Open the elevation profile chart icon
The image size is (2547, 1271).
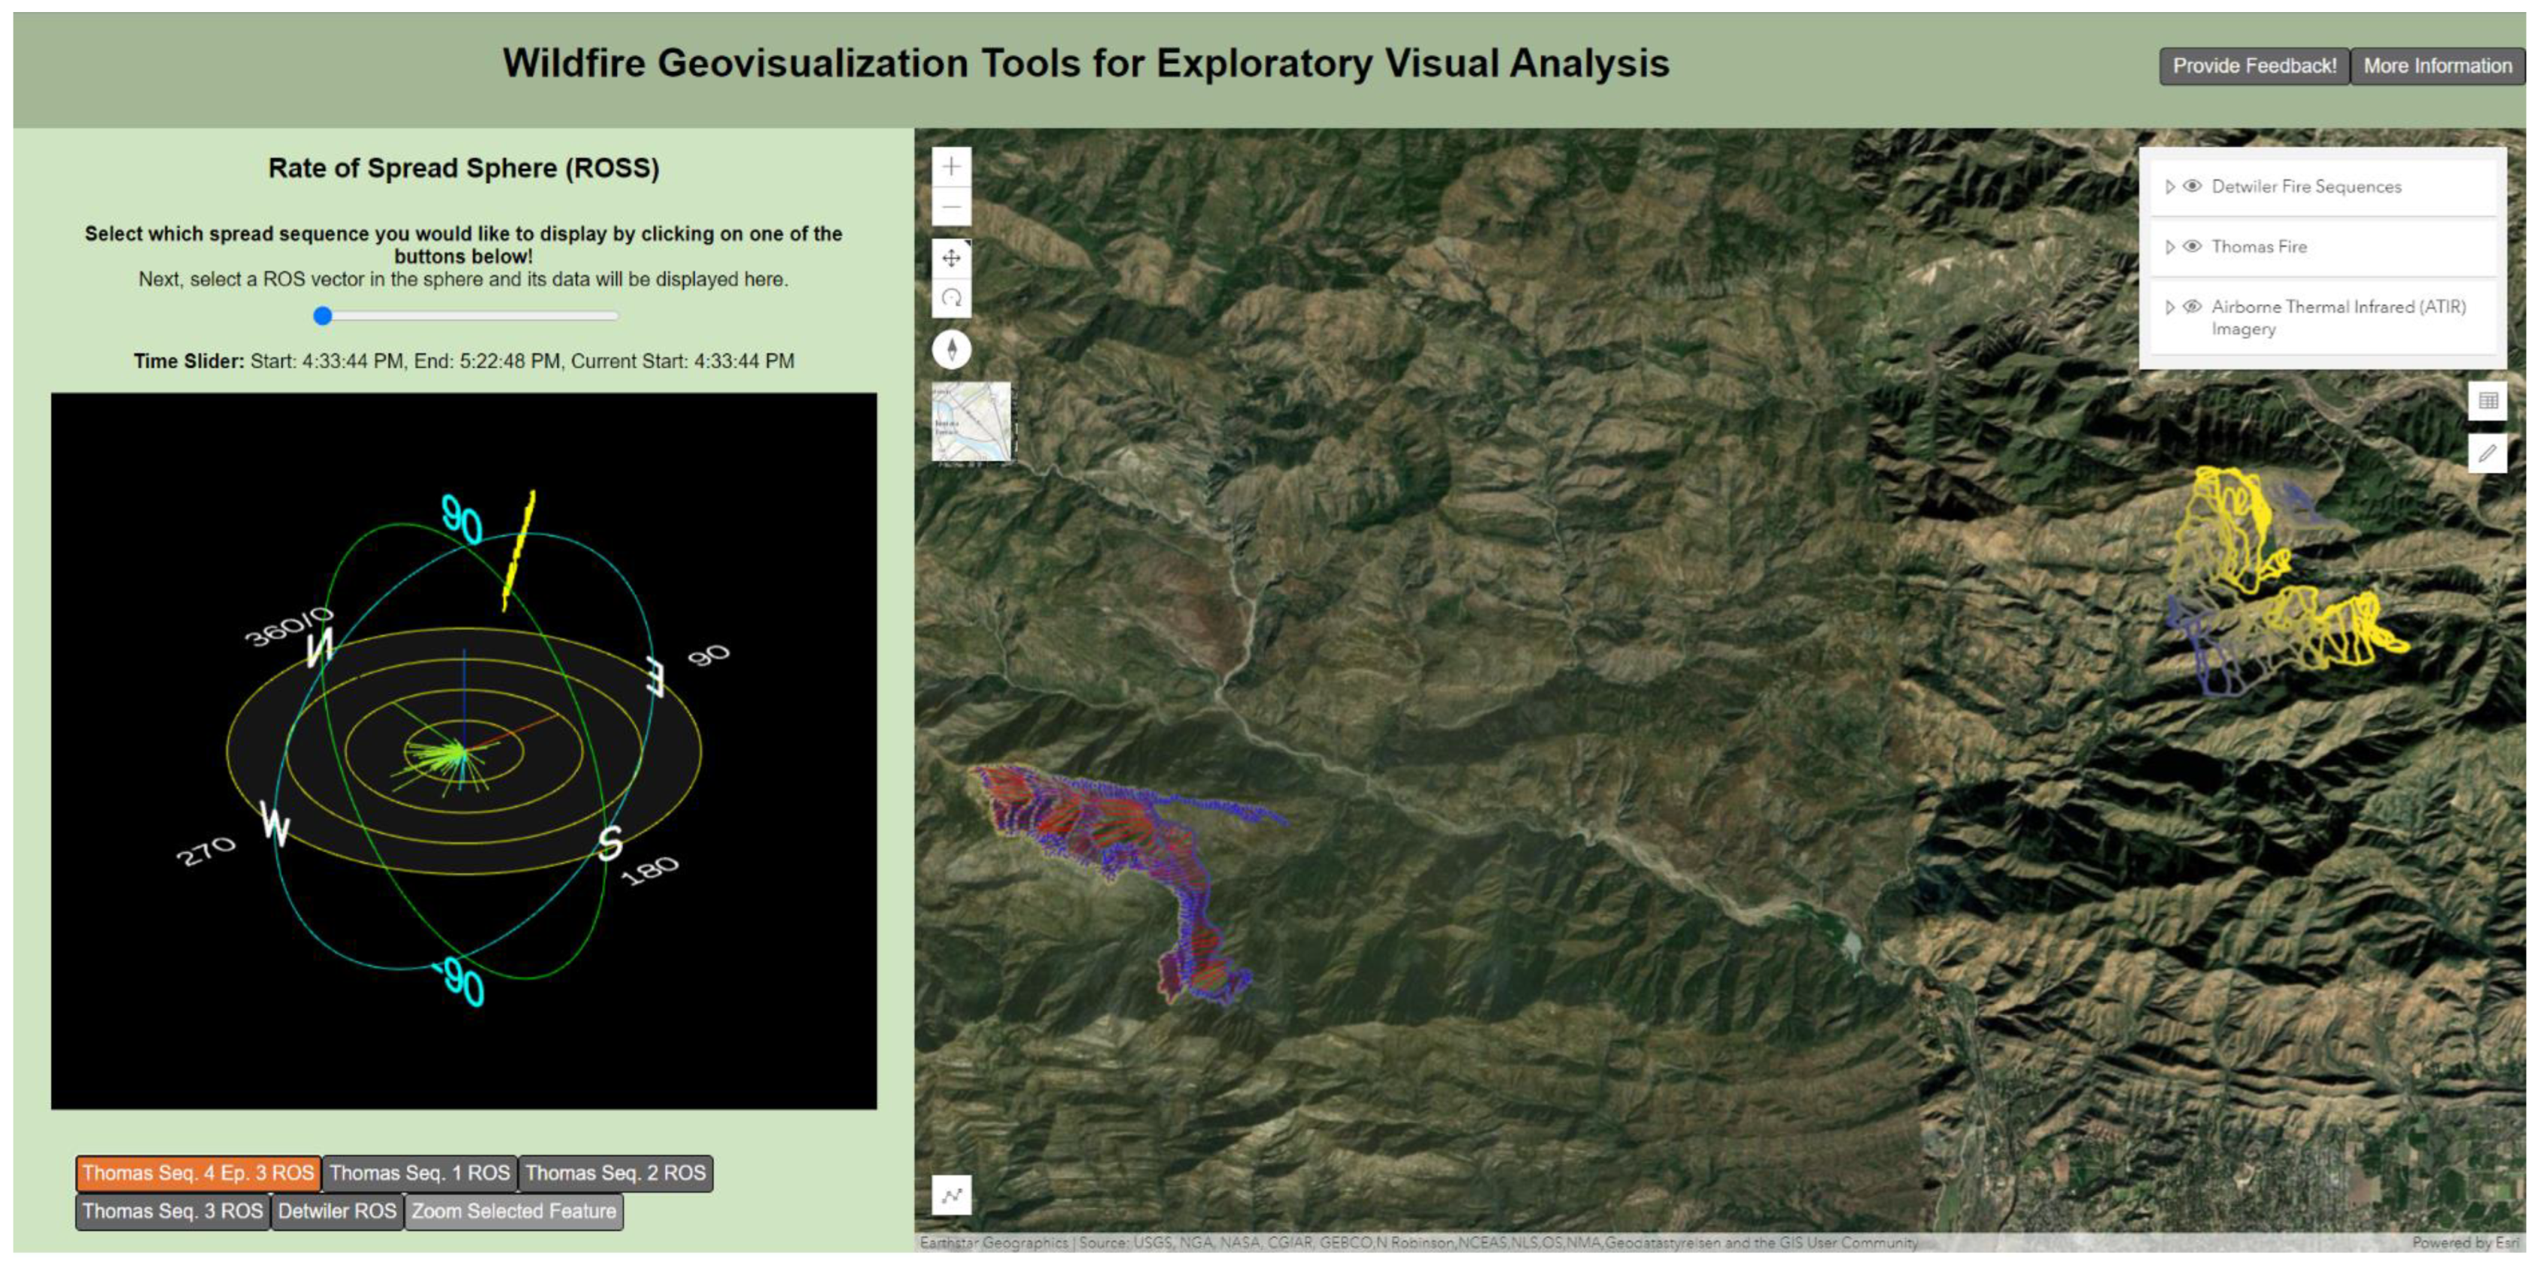(x=951, y=1195)
